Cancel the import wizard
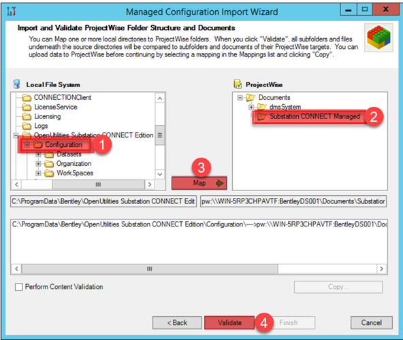 [x=372, y=322]
